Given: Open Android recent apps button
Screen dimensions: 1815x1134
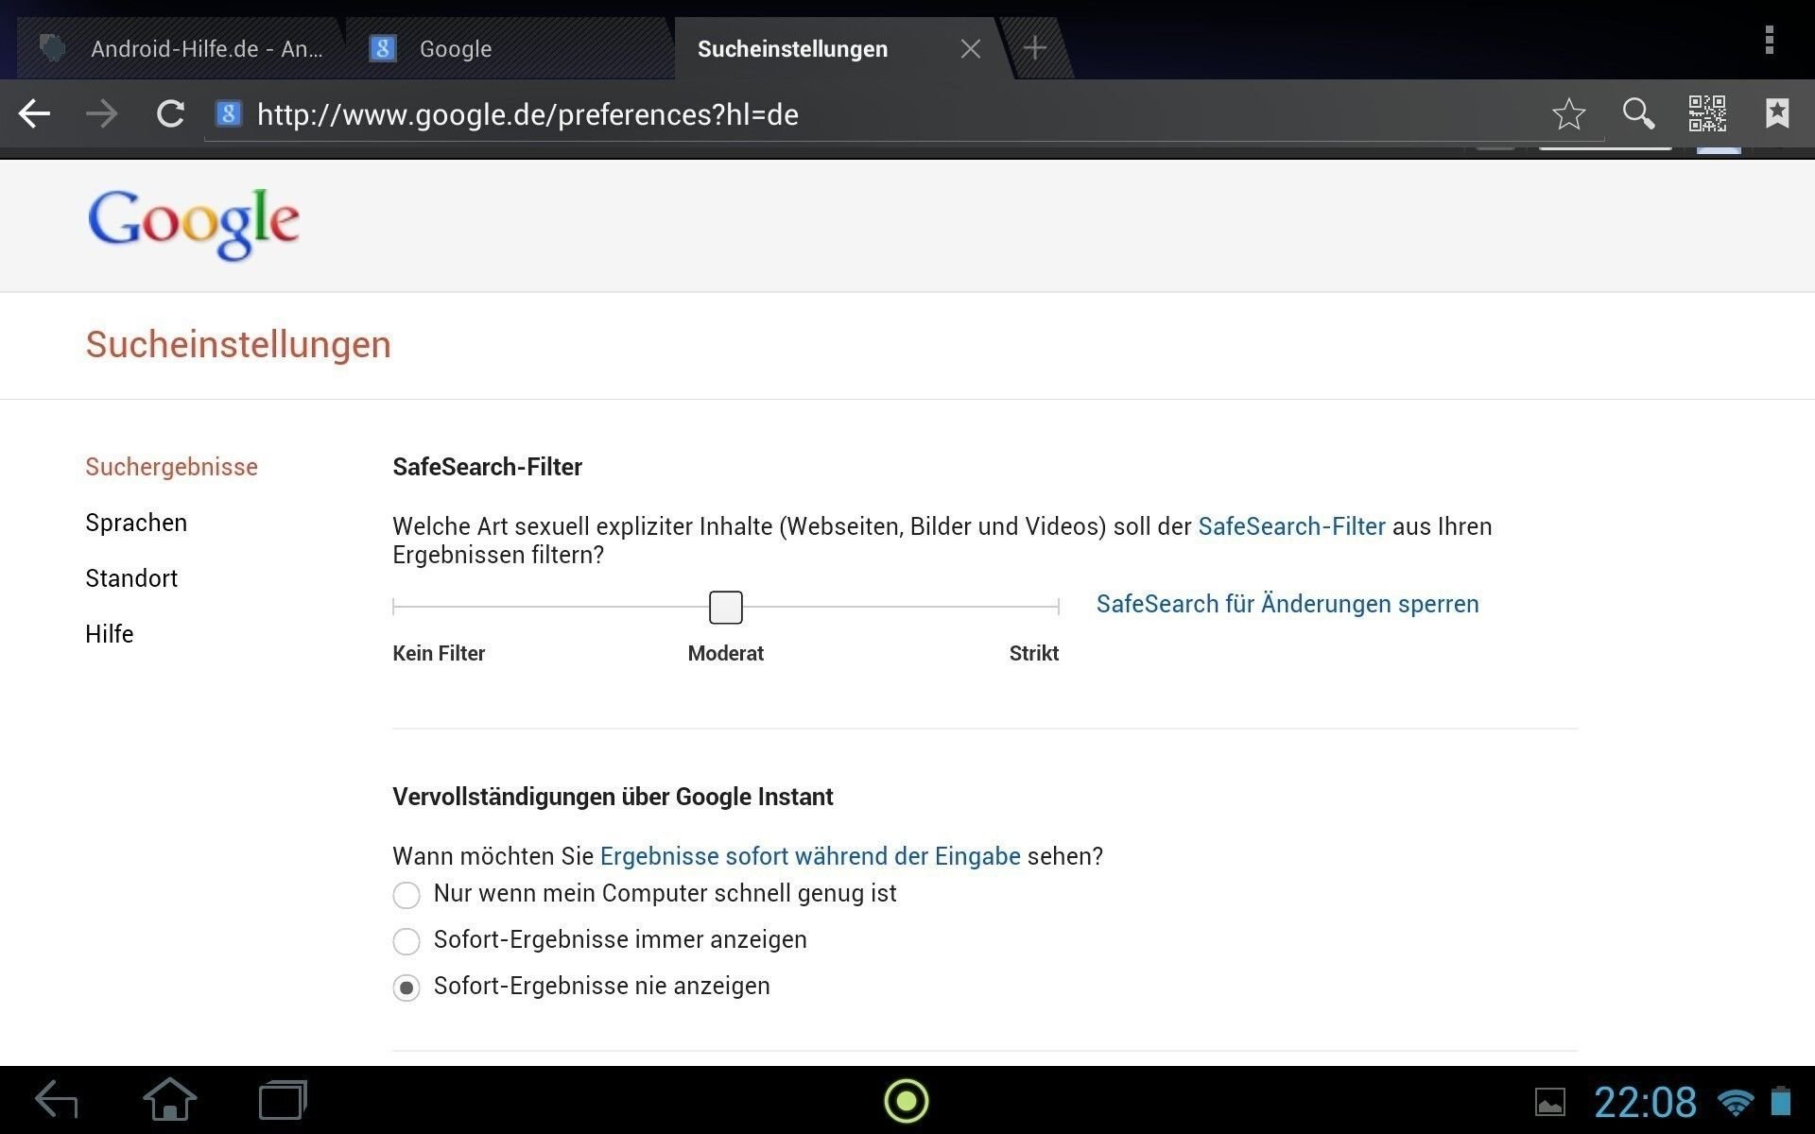Looking at the screenshot, I should tap(283, 1101).
